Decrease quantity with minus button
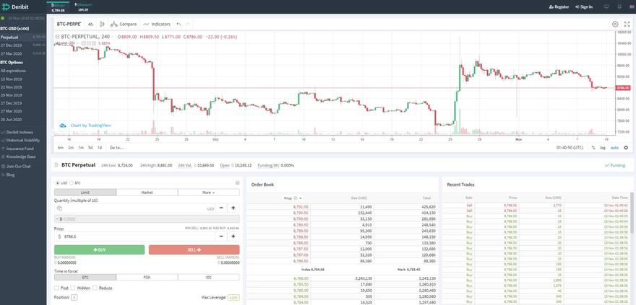636x305 pixels. [x=221, y=208]
